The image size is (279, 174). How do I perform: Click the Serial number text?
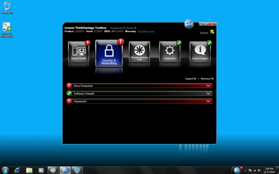click(x=98, y=31)
